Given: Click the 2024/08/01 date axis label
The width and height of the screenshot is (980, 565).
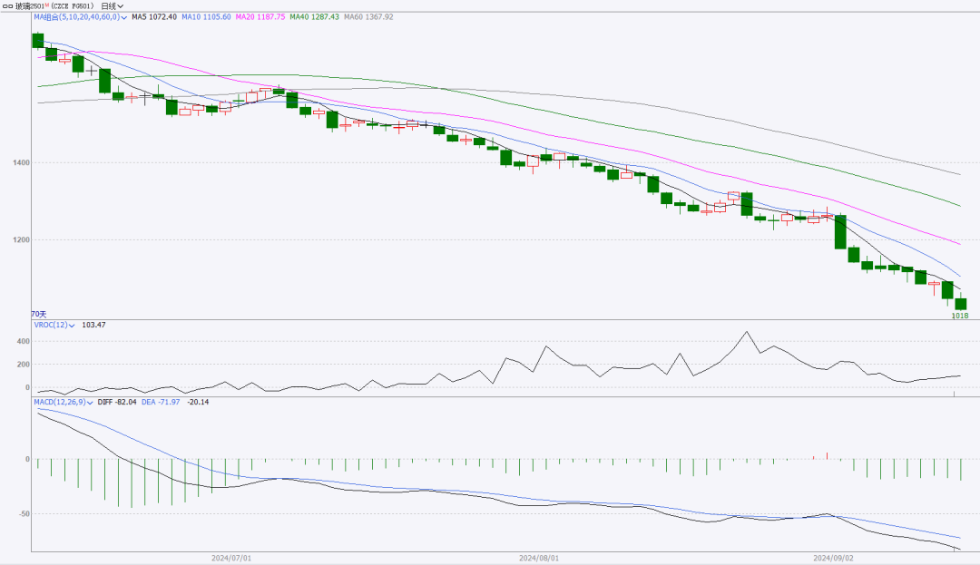Looking at the screenshot, I should coord(539,558).
